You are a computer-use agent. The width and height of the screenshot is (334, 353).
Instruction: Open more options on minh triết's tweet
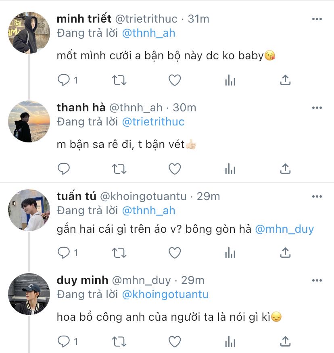(x=317, y=19)
